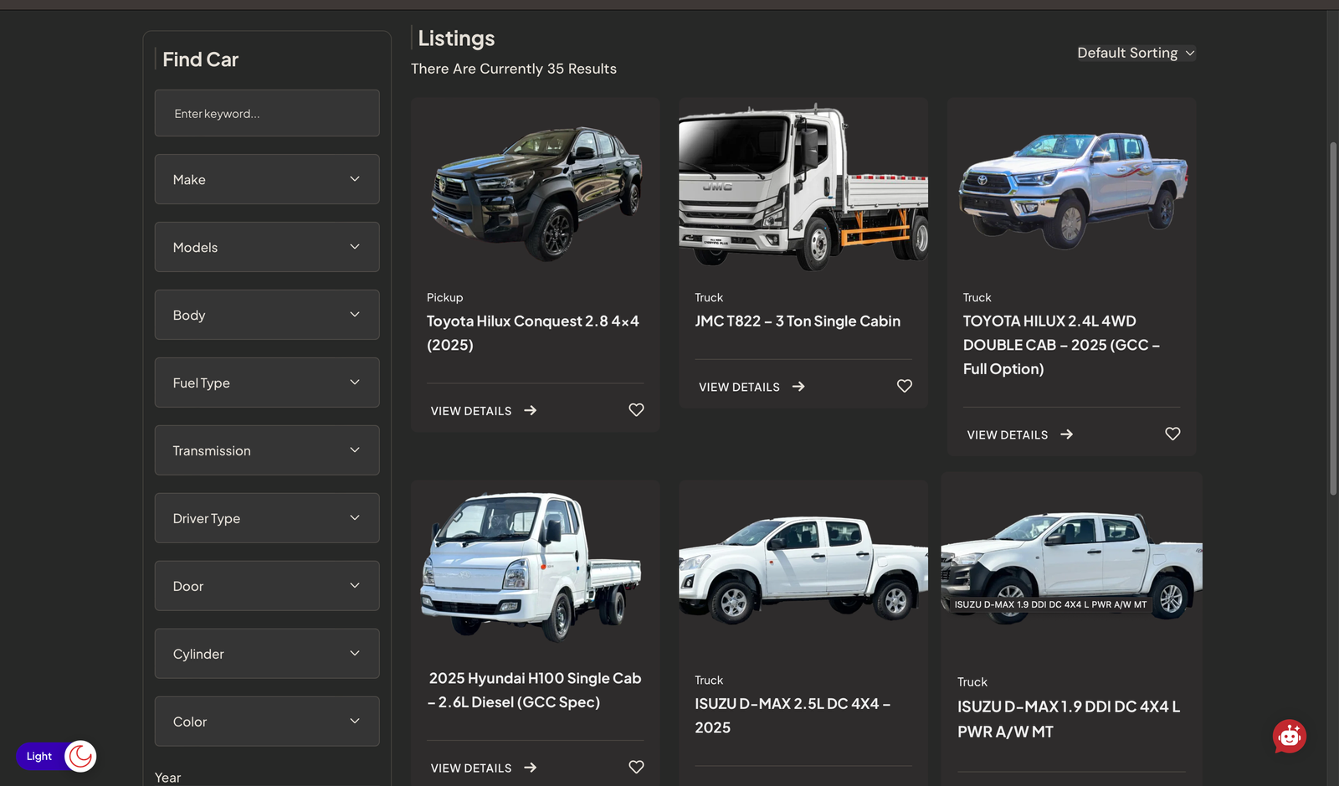Click arrow next to Hilux Conquest View Details
1339x786 pixels.
click(x=531, y=410)
